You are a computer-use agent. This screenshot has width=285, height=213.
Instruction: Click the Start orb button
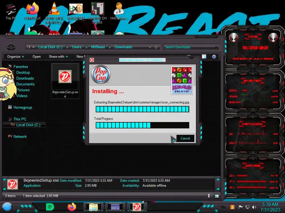click(7, 207)
